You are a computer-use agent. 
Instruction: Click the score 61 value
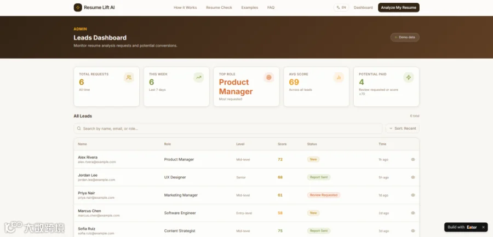[x=280, y=195]
